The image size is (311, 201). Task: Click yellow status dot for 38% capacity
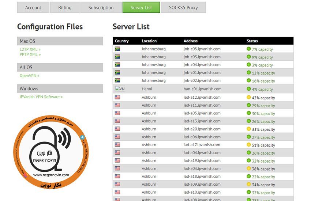249,168
